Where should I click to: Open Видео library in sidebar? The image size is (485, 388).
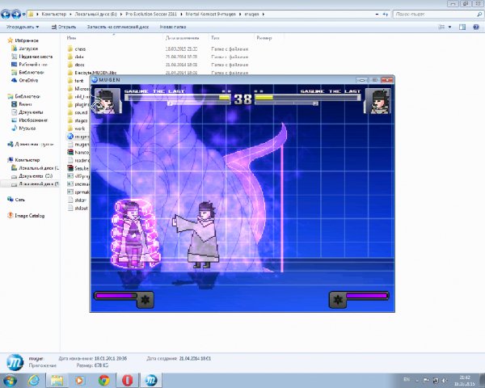(25, 104)
